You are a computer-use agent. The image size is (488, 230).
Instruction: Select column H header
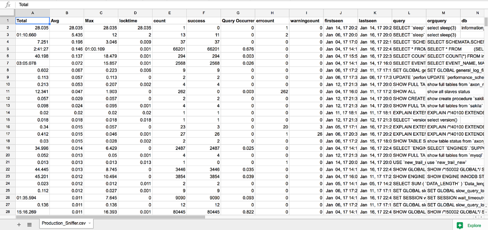pyautogui.click(x=272, y=13)
